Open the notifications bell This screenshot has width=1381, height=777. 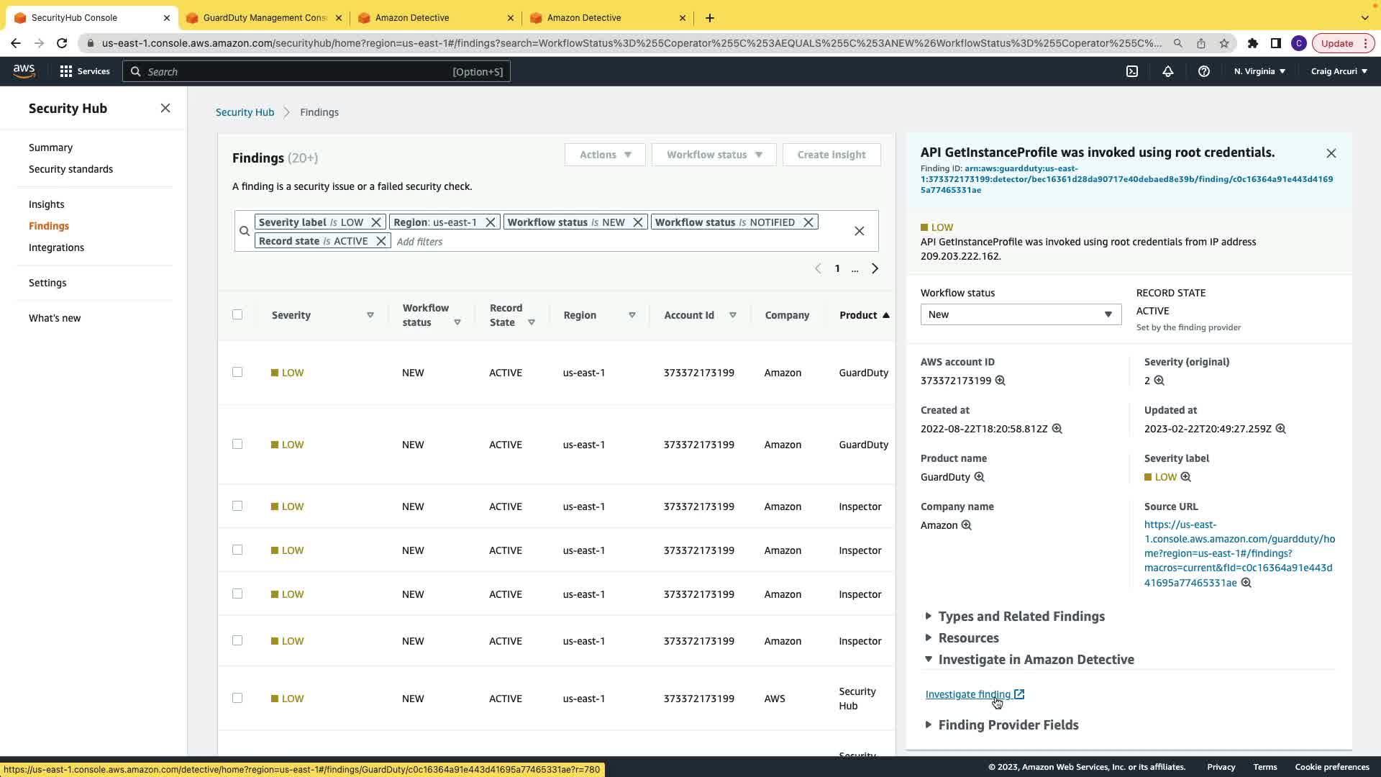click(1168, 71)
